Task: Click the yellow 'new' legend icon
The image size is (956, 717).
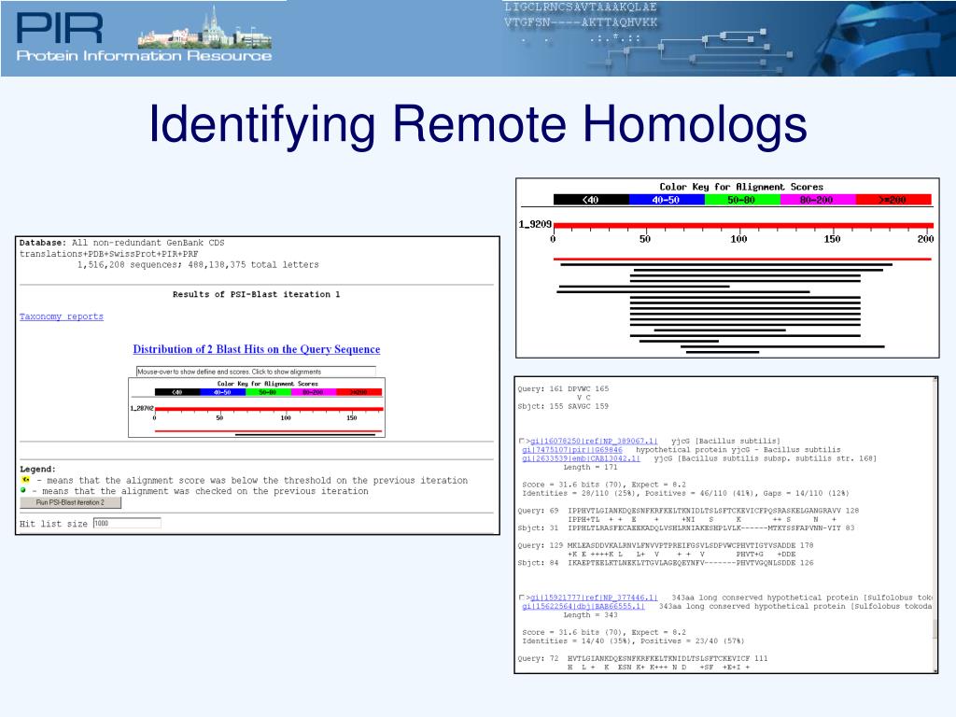Action: click(x=25, y=480)
